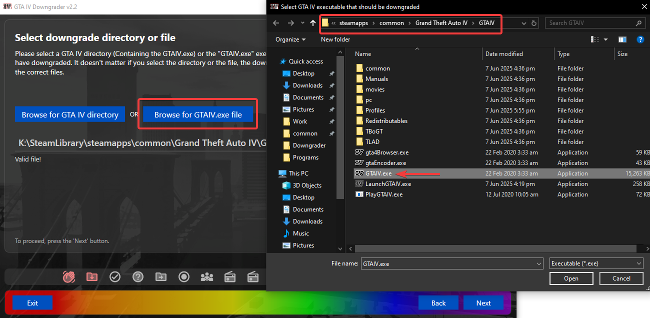Viewport: 650px width, 318px height.
Task: Open the view more options arrow
Action: click(605, 39)
